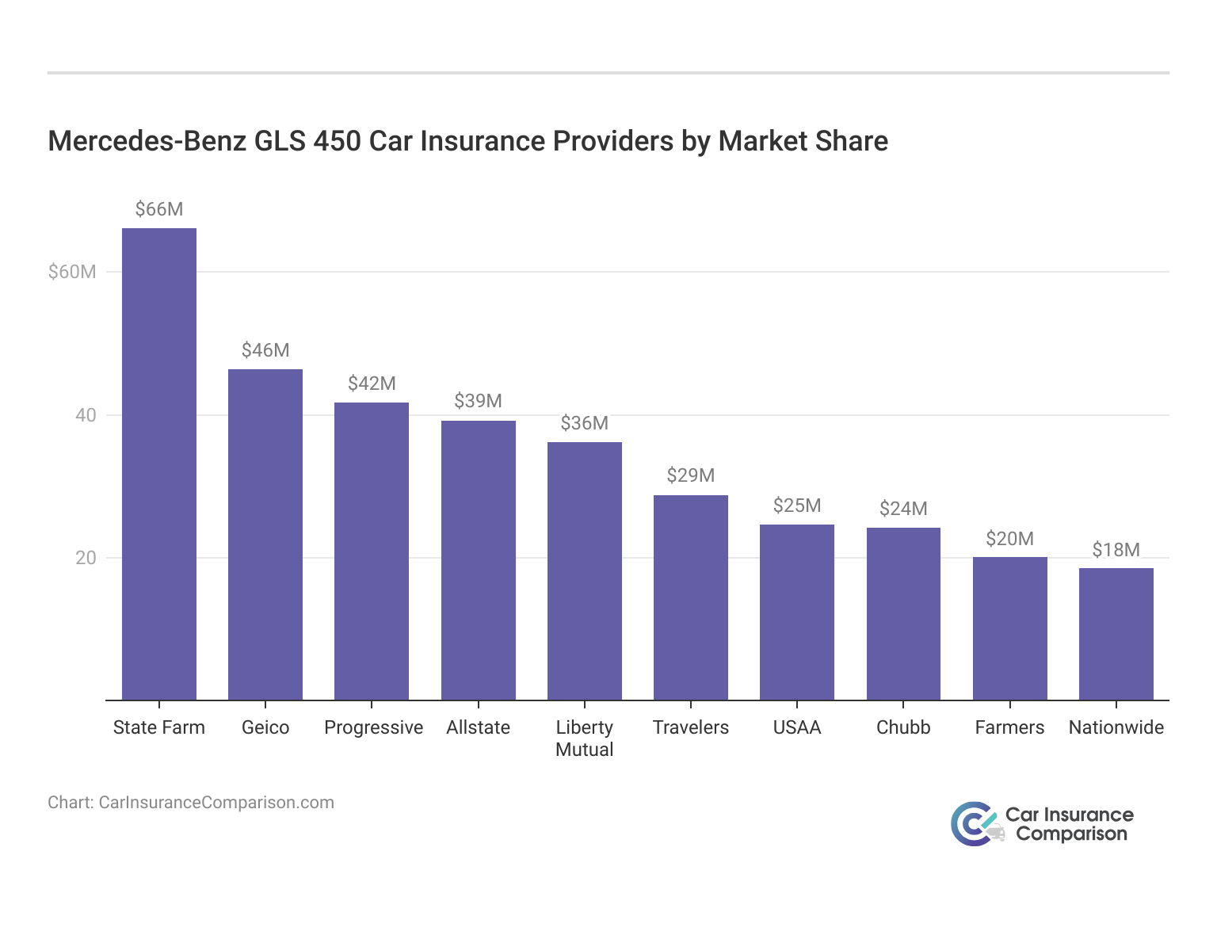Click the 20 y-axis tick label

coord(86,558)
